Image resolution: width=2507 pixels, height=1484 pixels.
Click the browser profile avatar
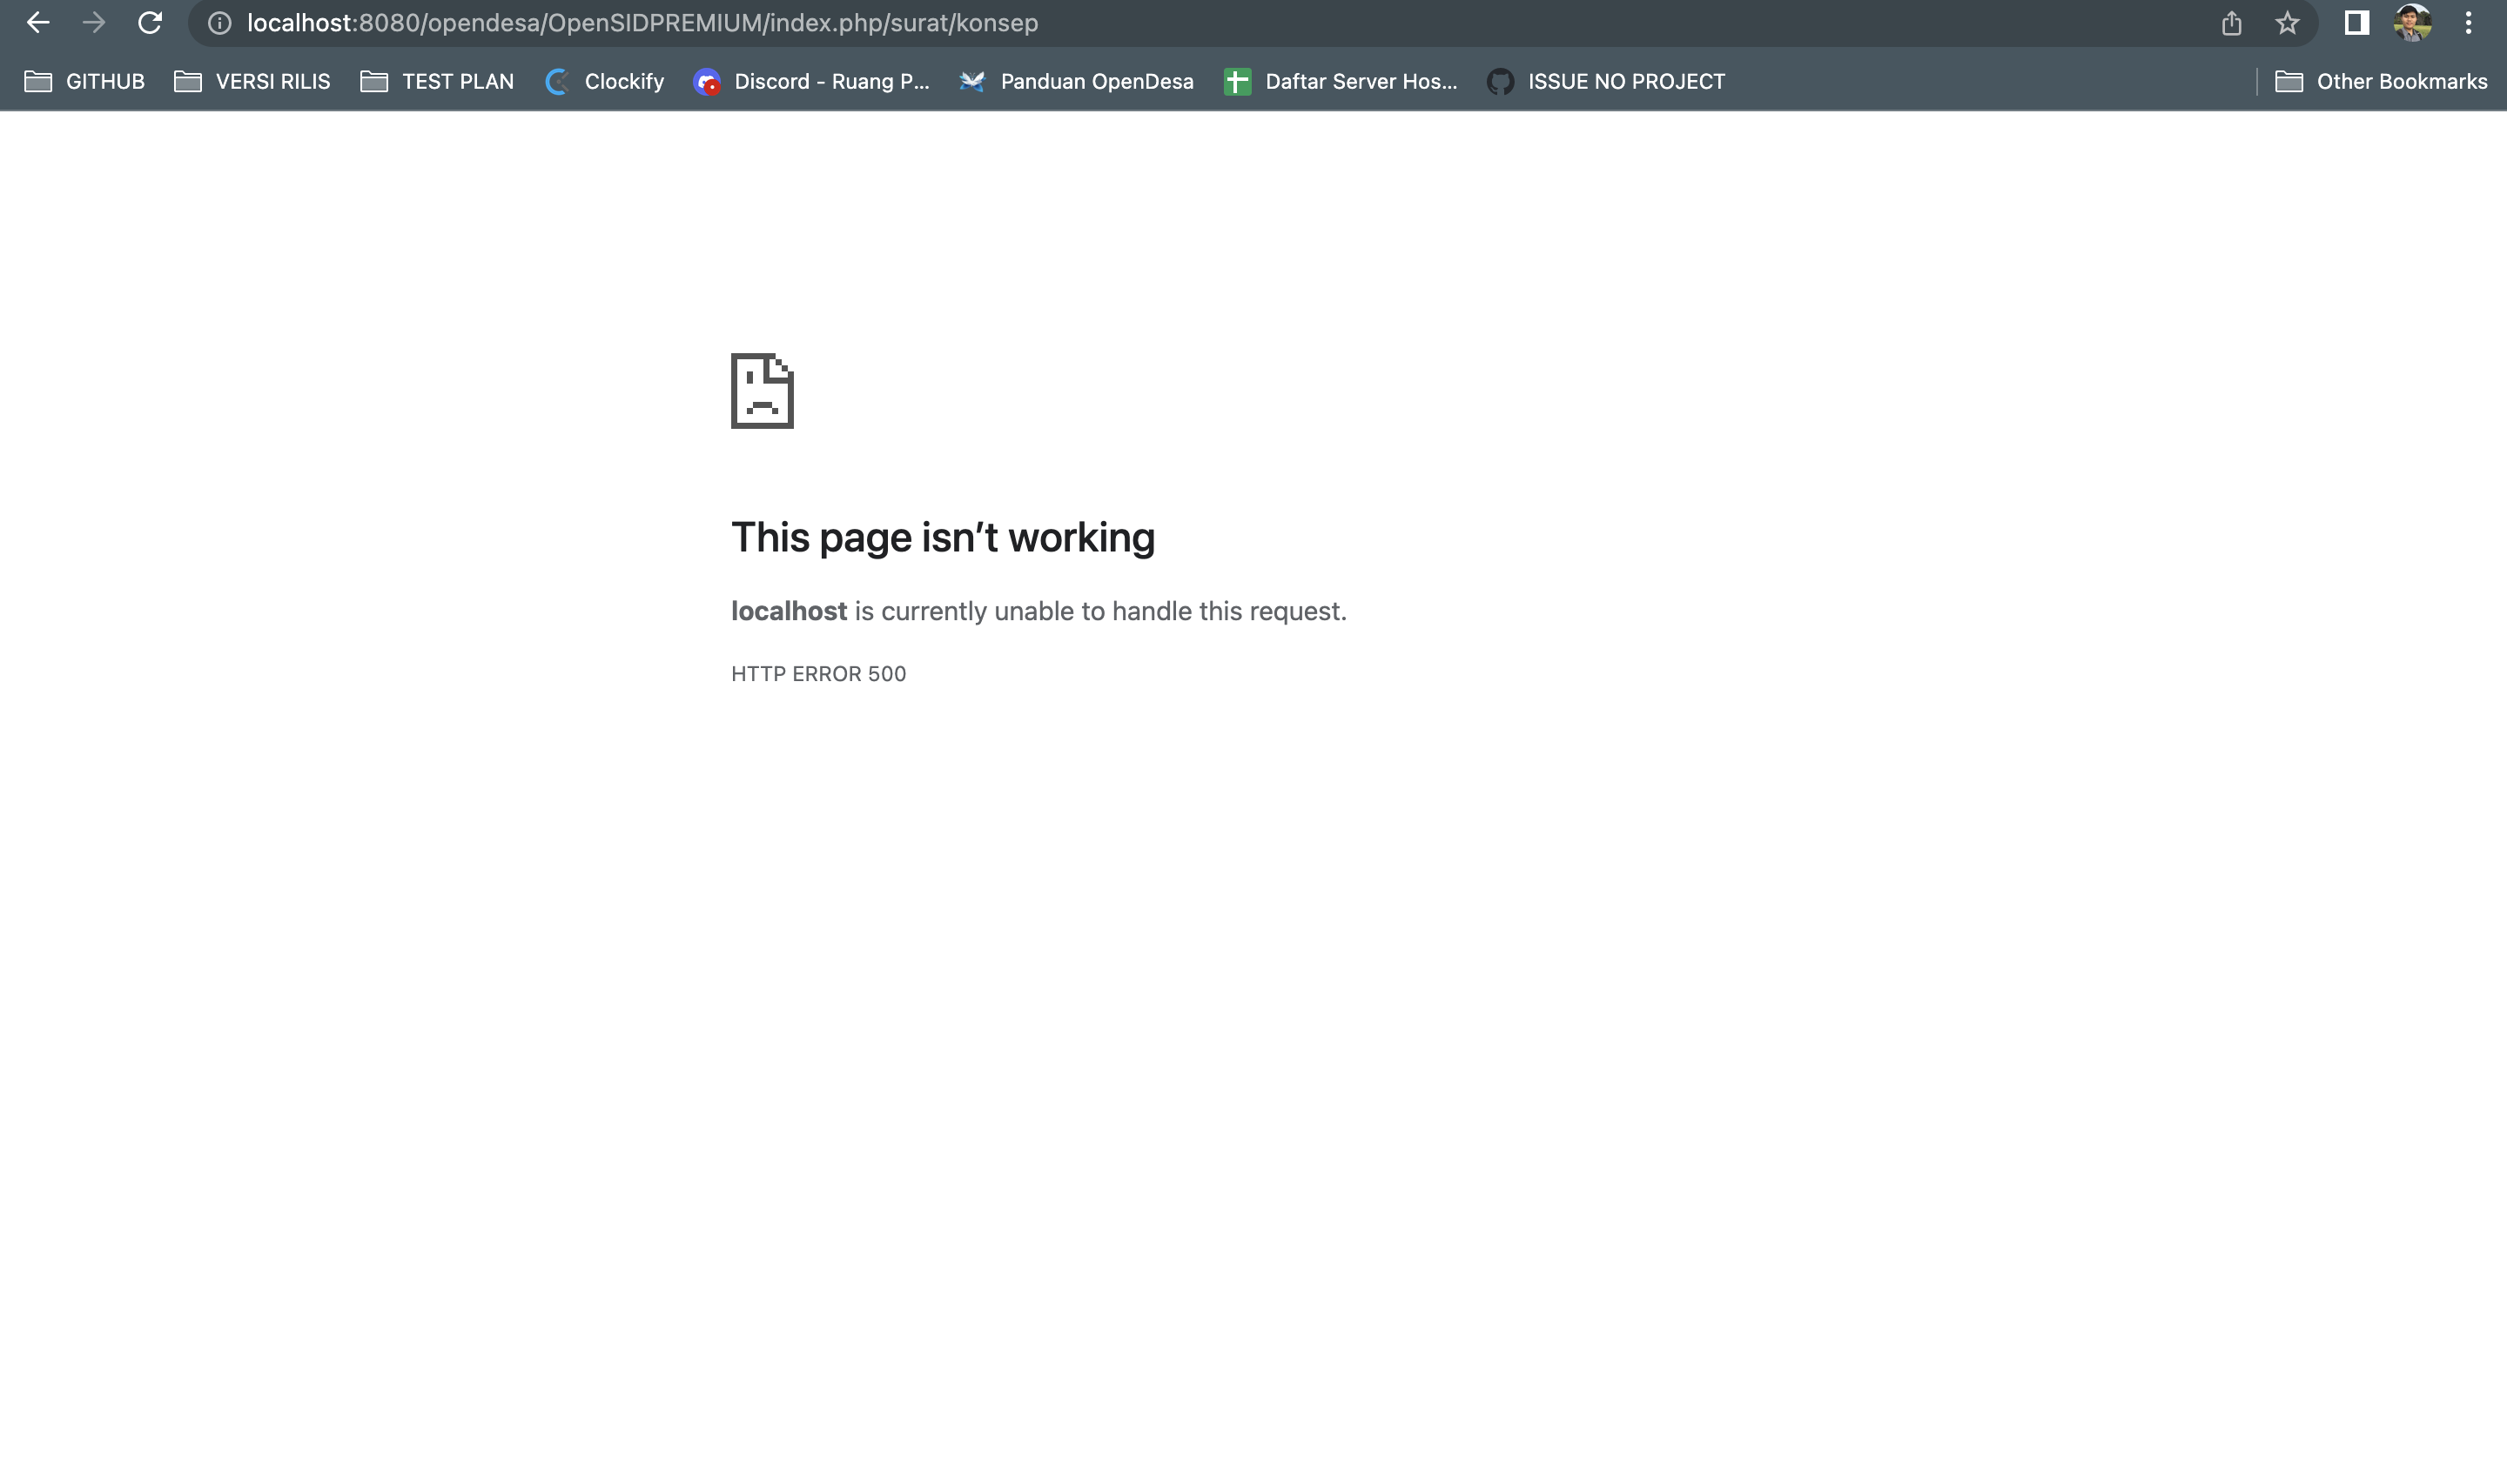tap(2413, 22)
